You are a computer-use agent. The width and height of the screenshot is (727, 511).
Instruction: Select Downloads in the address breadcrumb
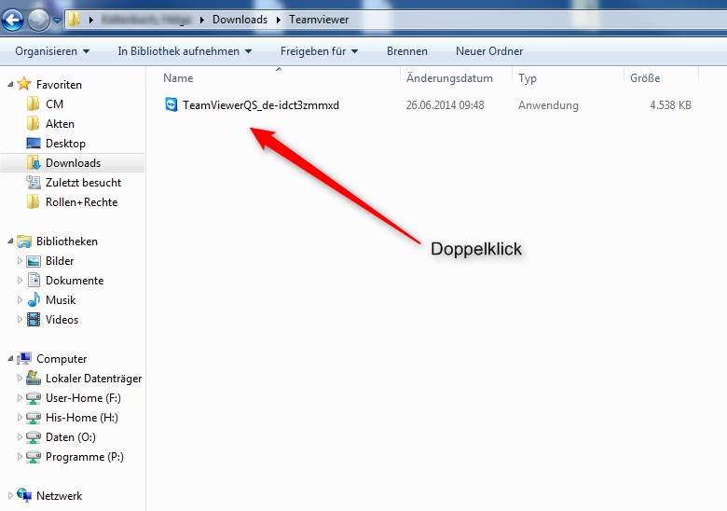[x=240, y=20]
